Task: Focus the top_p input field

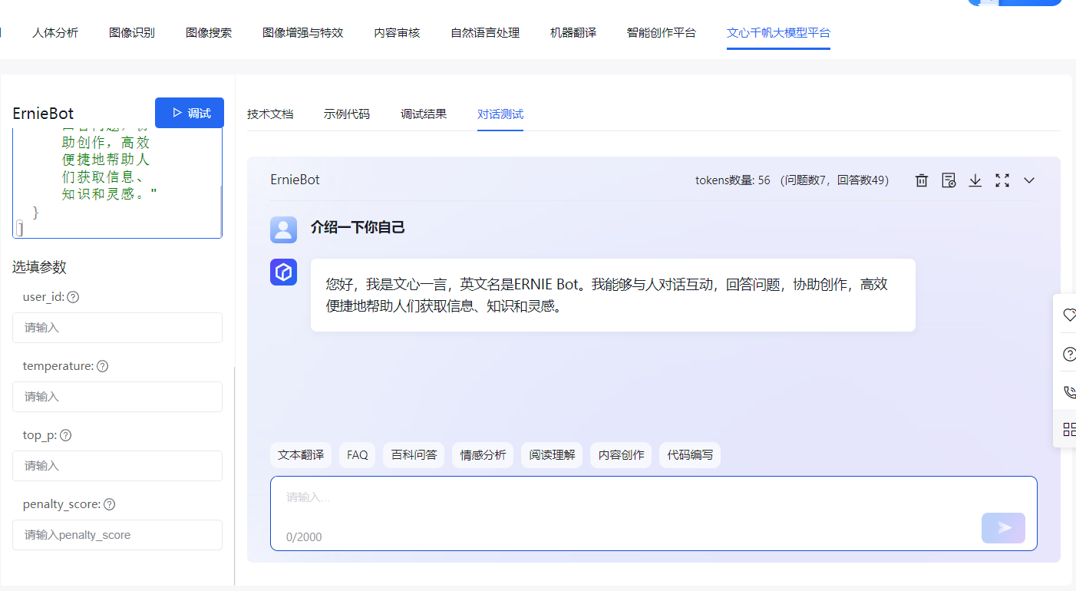Action: (117, 466)
